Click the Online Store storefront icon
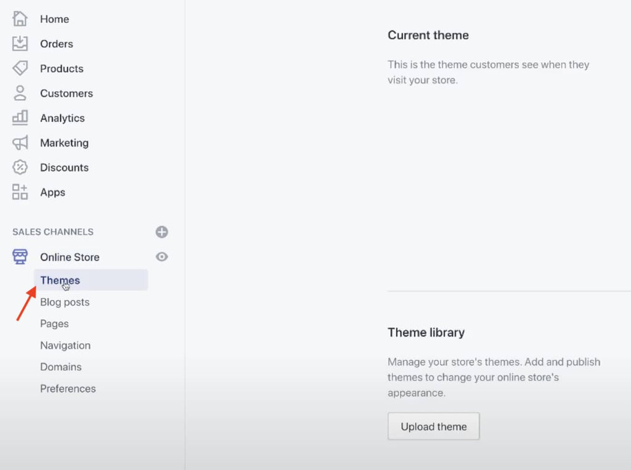The height and width of the screenshot is (470, 631). coord(20,257)
